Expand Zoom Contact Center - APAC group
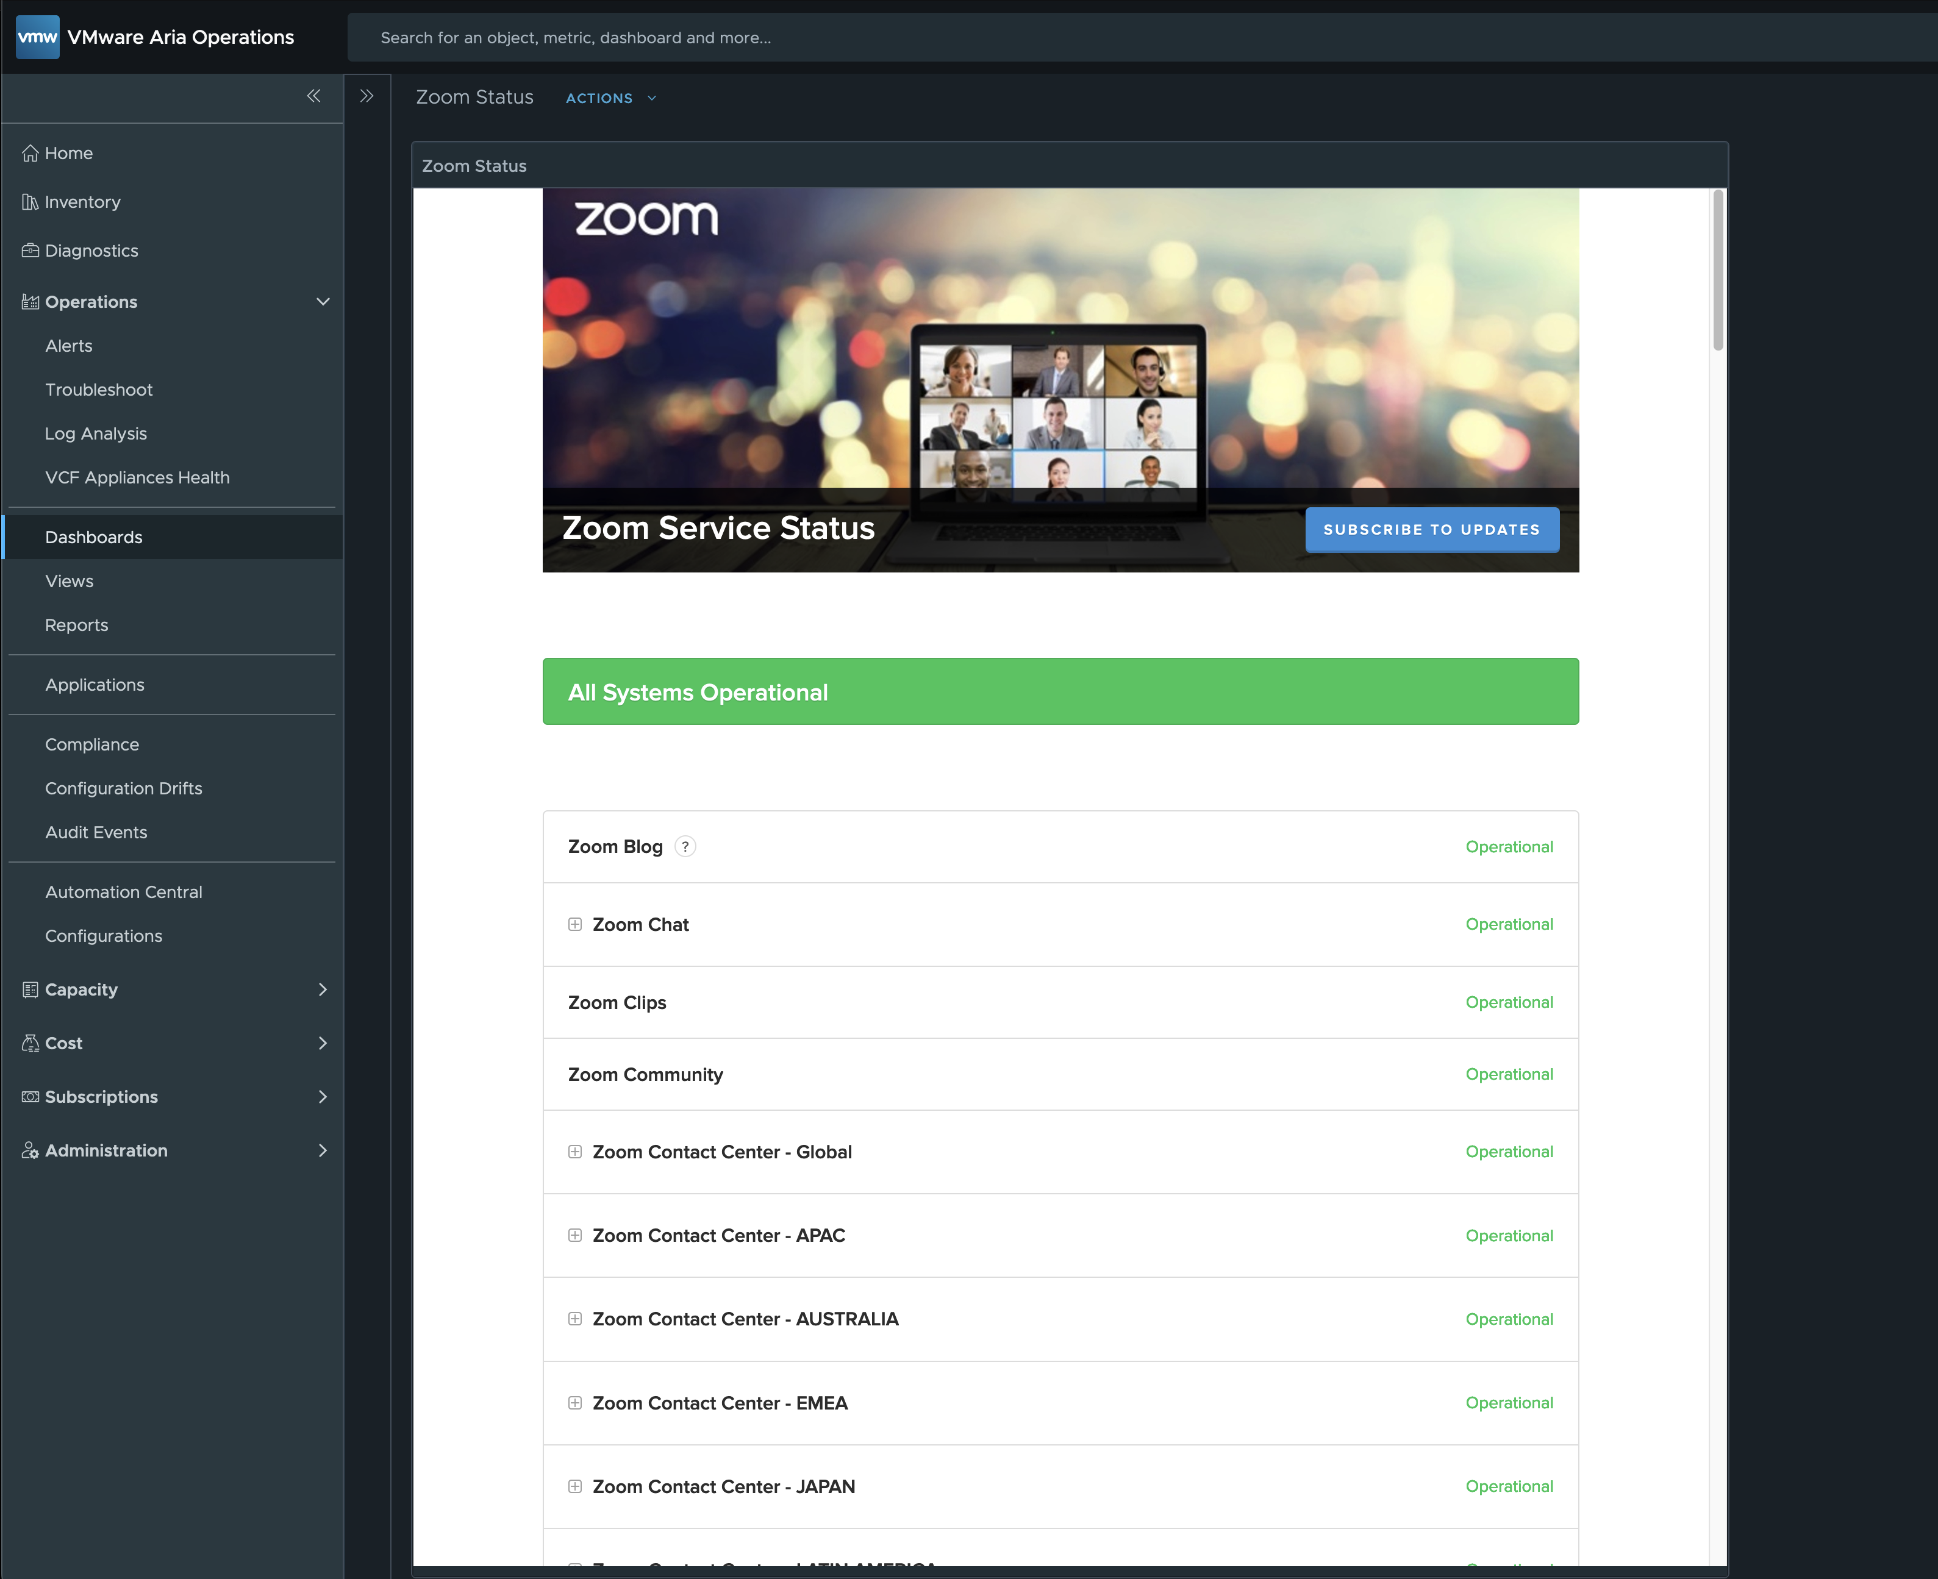 point(575,1235)
